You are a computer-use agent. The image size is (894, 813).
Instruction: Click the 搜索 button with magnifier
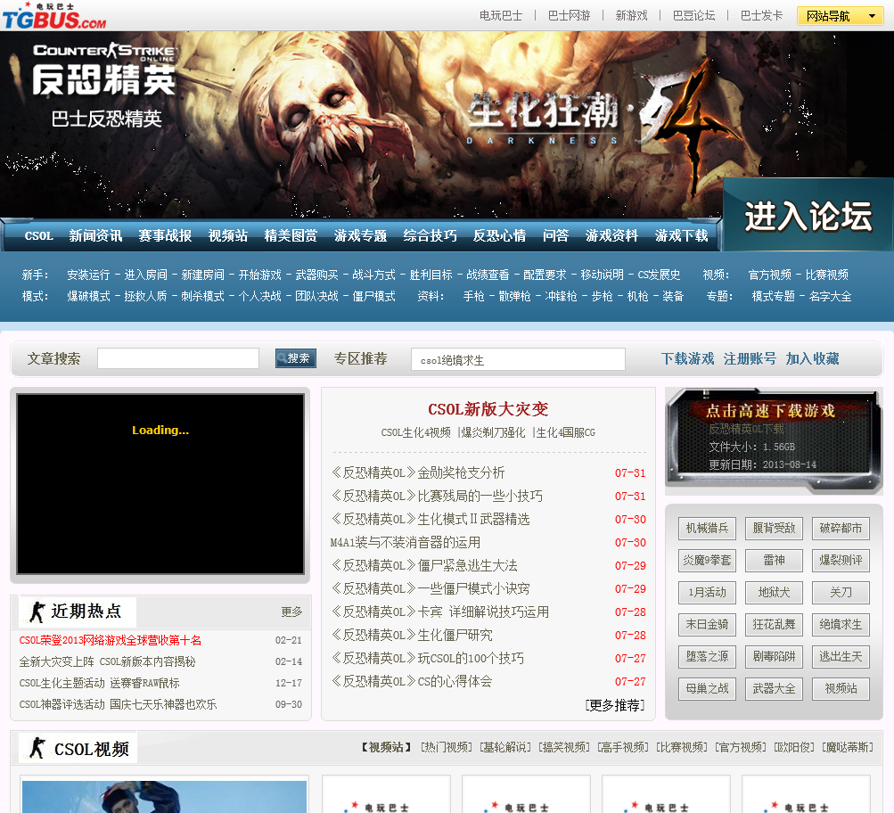(296, 358)
